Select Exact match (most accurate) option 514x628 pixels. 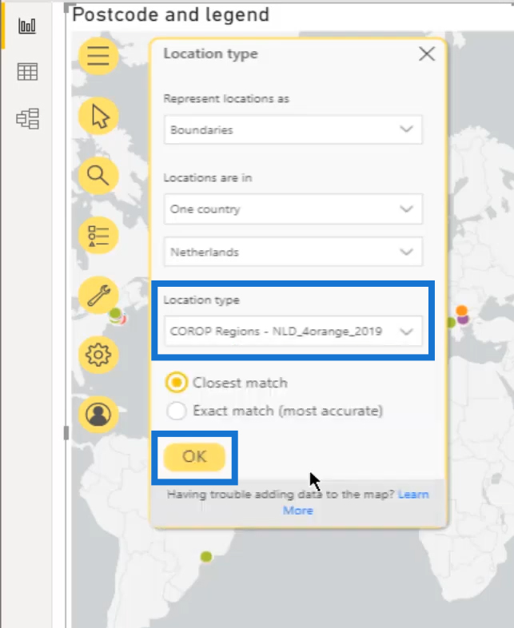pyautogui.click(x=177, y=411)
